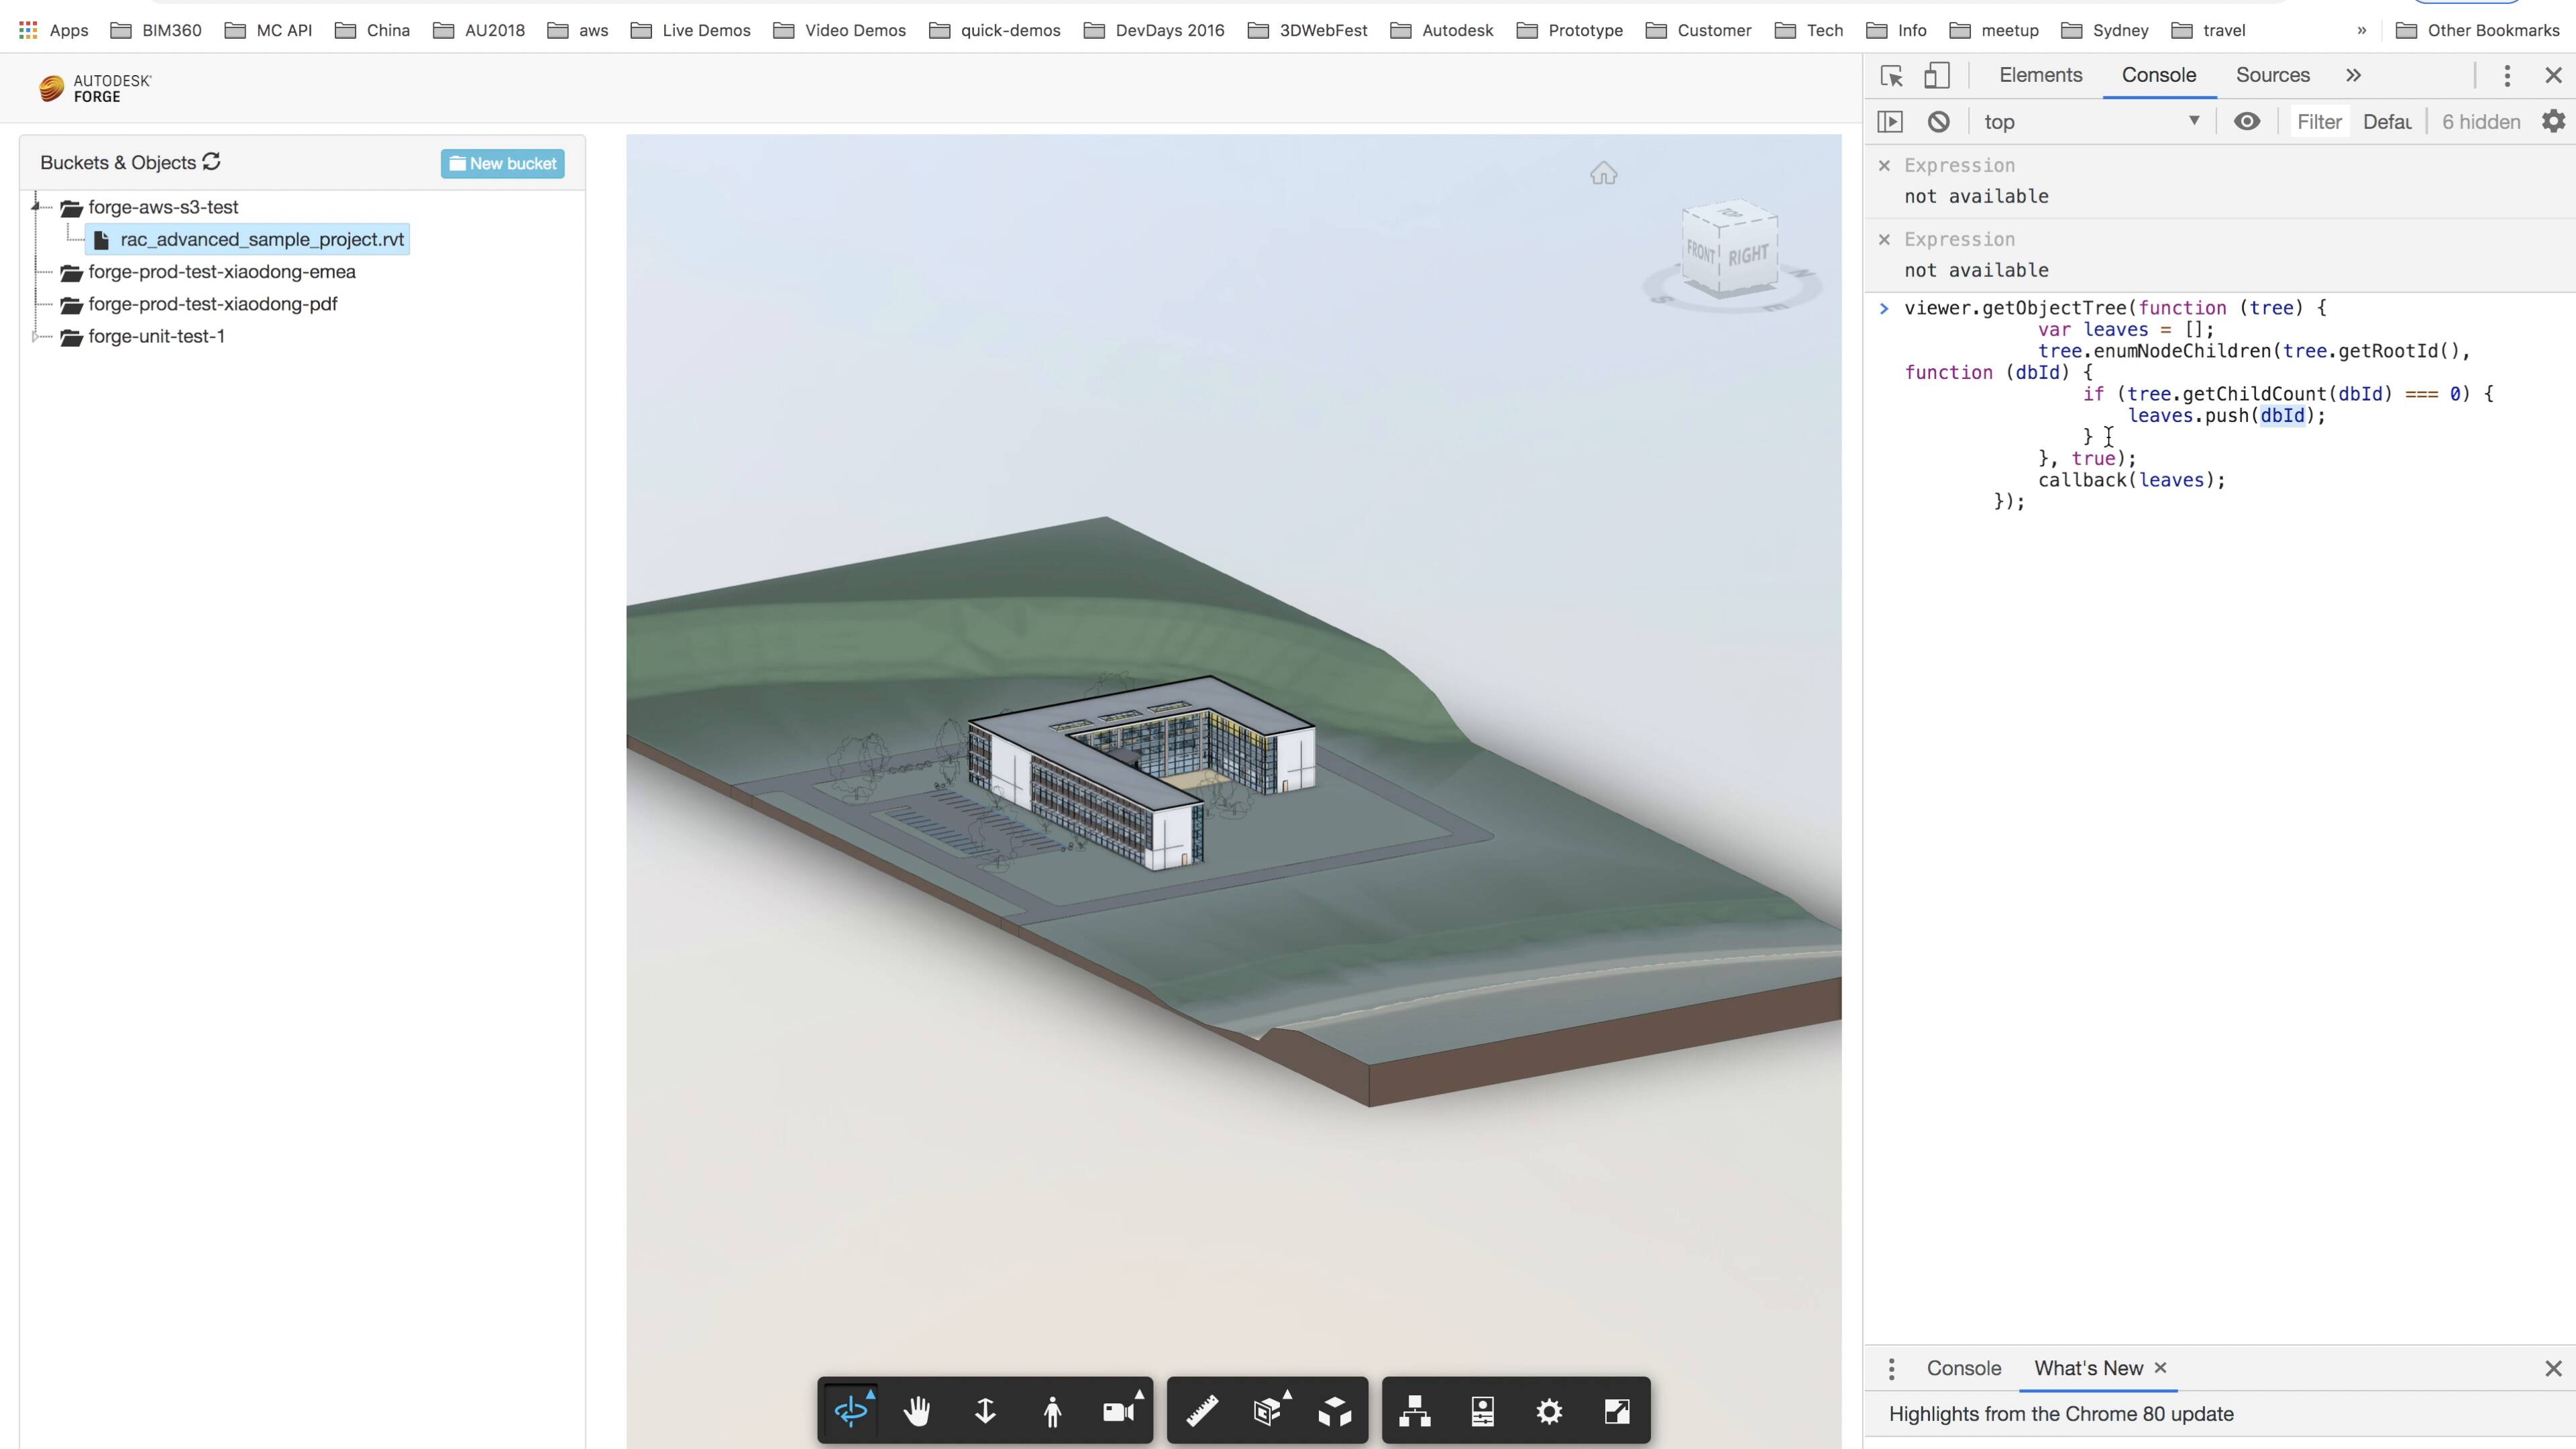Click the FRONT face of view cube
2576x1449 pixels.
1701,252
